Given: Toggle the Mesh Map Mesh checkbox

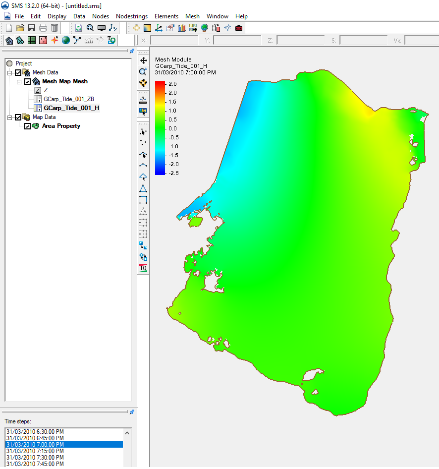Looking at the screenshot, I should pos(28,81).
